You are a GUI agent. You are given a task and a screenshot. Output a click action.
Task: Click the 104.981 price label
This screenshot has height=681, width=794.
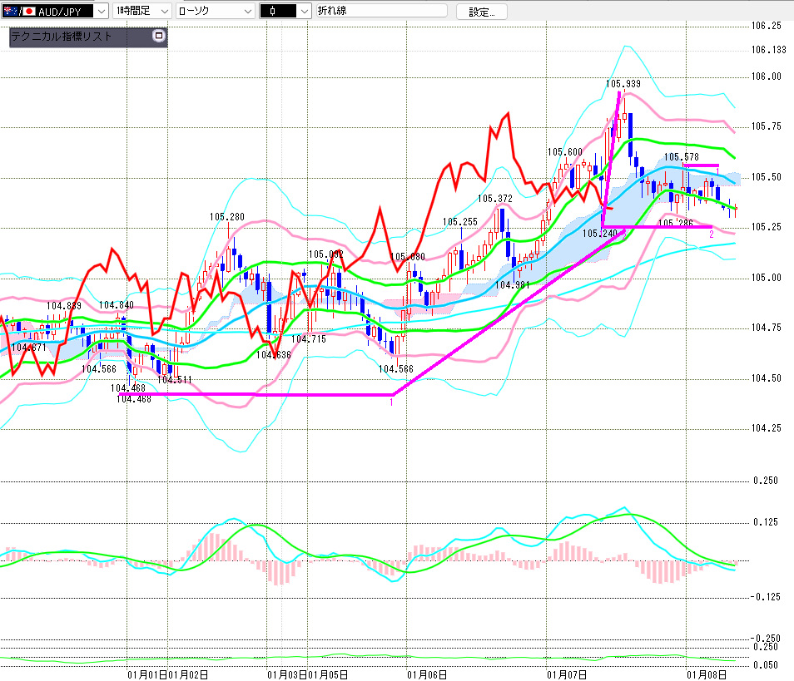point(512,284)
